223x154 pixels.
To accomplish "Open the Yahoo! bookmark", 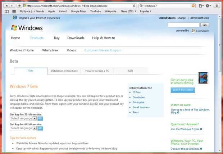I will 63,11.
